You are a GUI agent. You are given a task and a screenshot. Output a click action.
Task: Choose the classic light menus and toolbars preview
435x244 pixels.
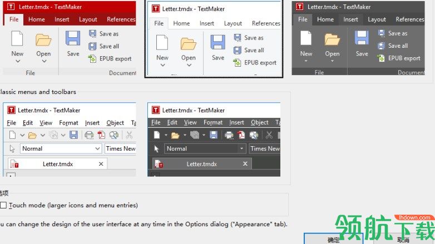pyautogui.click(x=70, y=139)
